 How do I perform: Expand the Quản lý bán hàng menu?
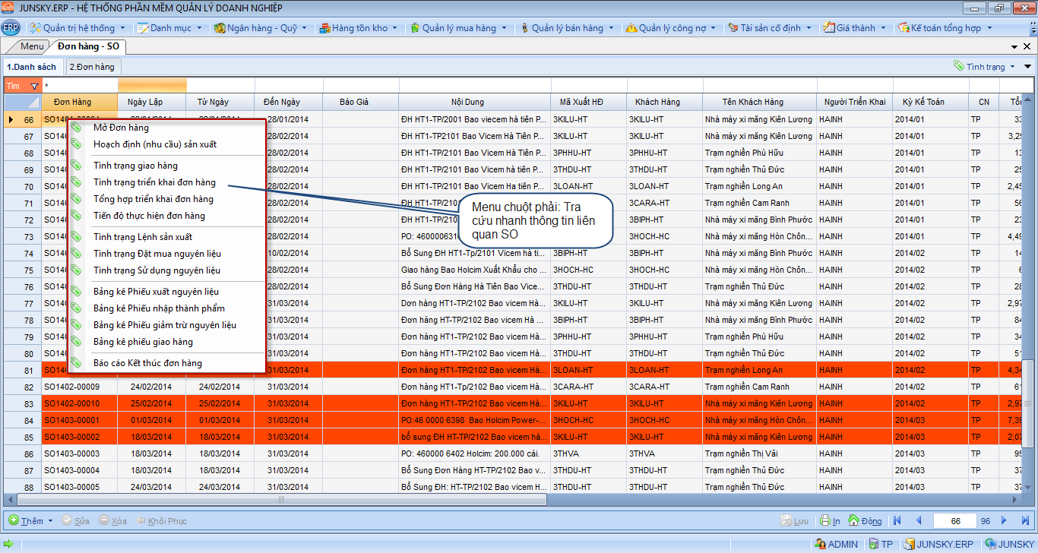(x=567, y=28)
